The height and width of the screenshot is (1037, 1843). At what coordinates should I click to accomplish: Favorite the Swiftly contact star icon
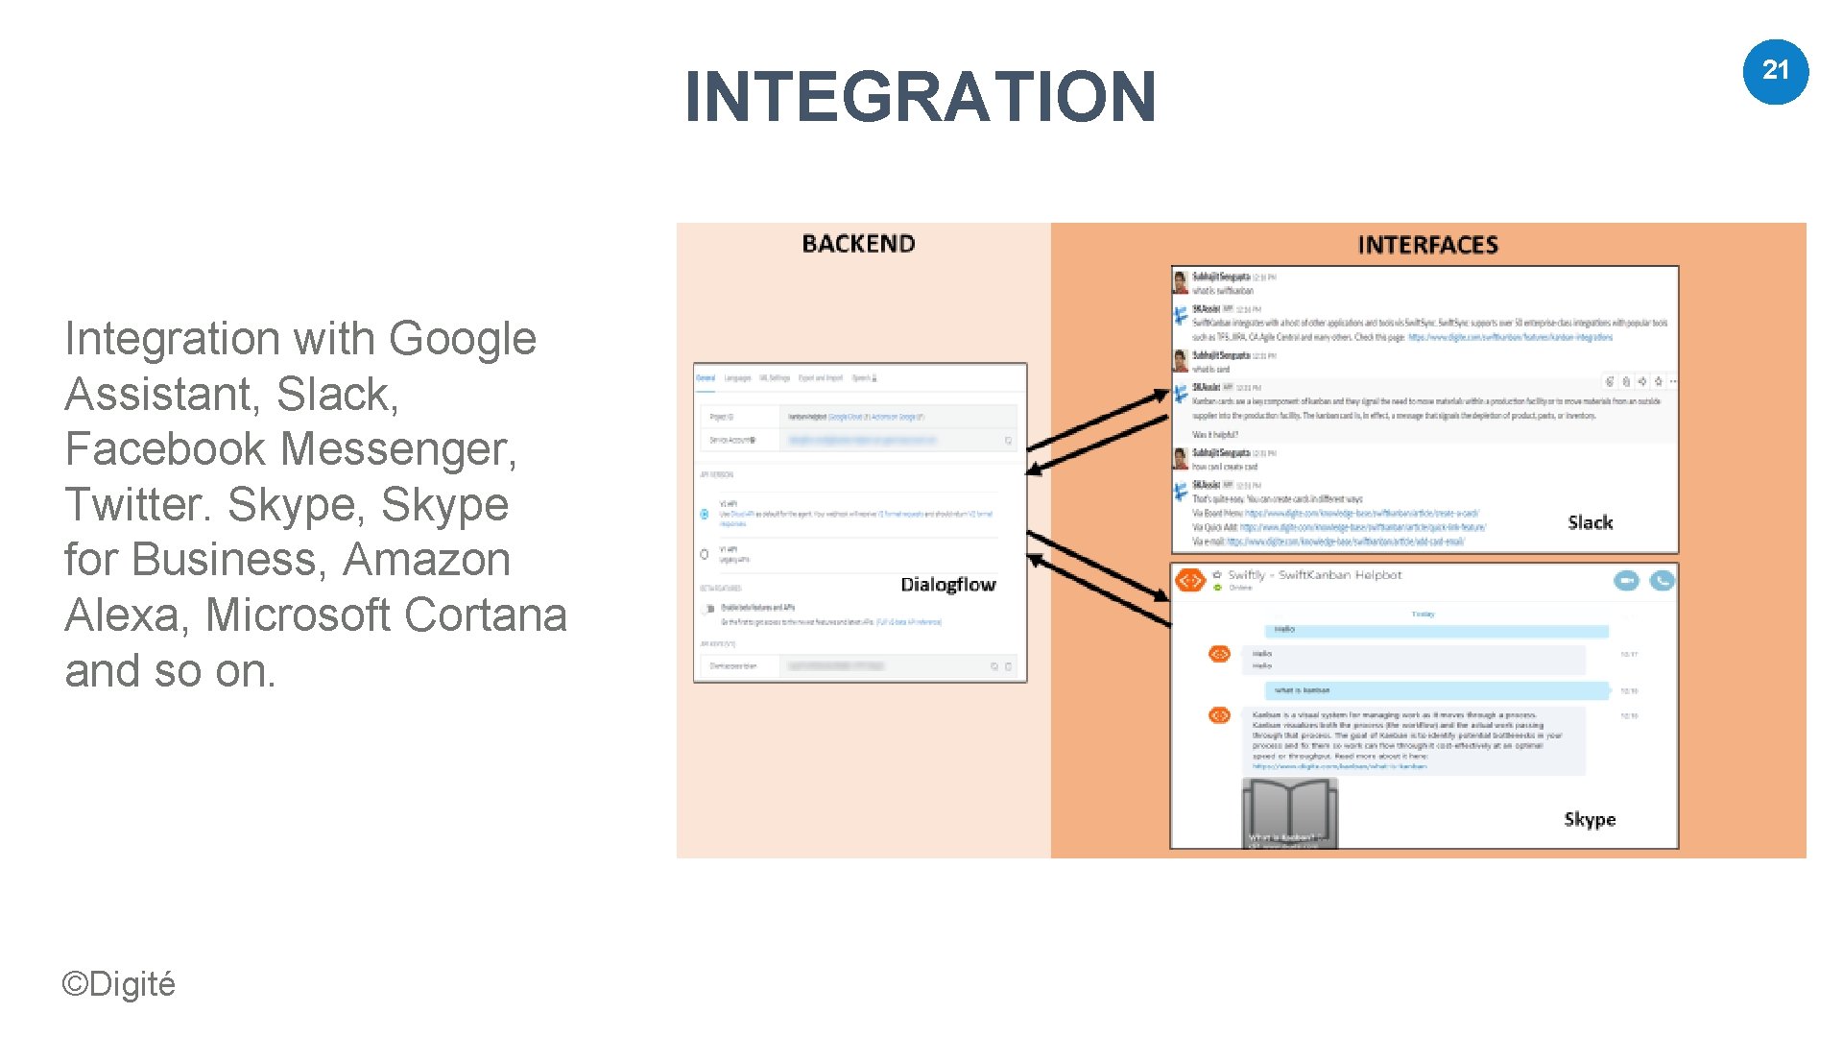click(1217, 574)
